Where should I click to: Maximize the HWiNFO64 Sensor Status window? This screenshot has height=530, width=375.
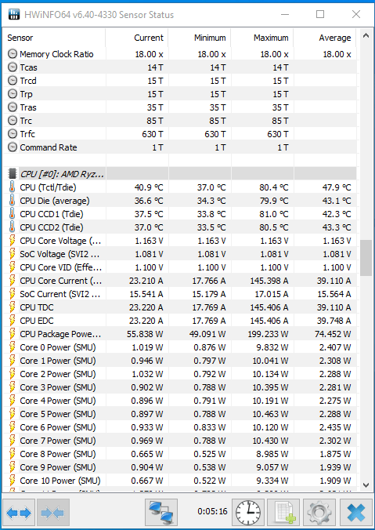tap(320, 14)
